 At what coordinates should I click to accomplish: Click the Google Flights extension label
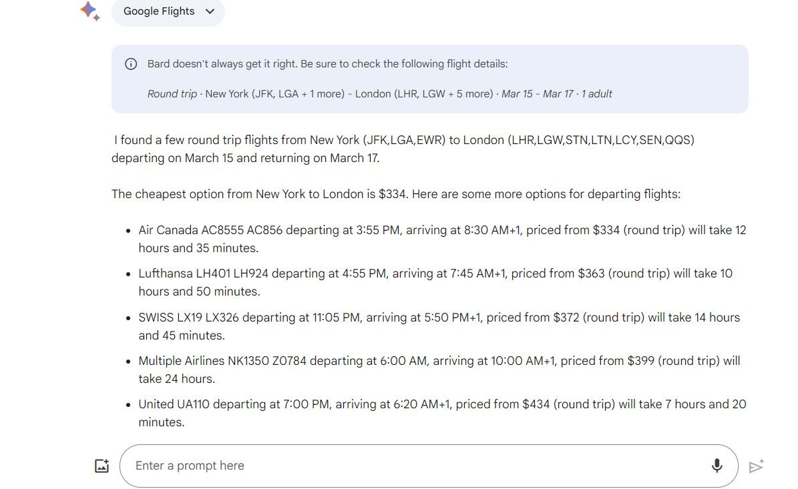(159, 11)
